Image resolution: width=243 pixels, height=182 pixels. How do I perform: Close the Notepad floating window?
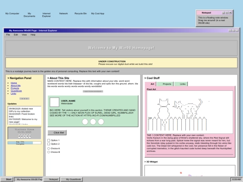click(x=230, y=13)
